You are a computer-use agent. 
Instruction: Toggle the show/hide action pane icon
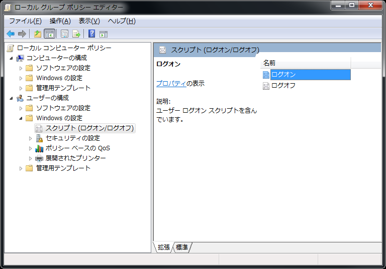[104, 34]
